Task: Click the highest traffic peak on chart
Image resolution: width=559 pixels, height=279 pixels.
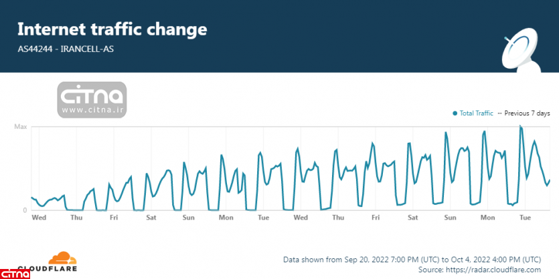Action: [521, 125]
